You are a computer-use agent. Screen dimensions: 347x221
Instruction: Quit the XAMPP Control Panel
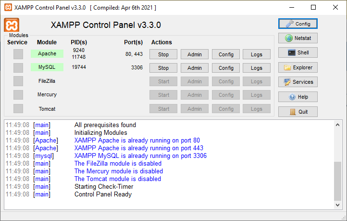coord(297,112)
